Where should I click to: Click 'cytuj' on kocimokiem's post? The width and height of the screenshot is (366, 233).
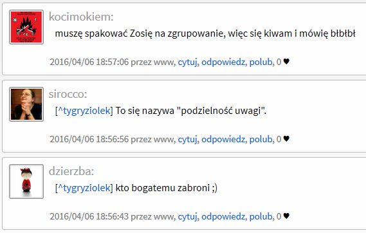tap(187, 62)
